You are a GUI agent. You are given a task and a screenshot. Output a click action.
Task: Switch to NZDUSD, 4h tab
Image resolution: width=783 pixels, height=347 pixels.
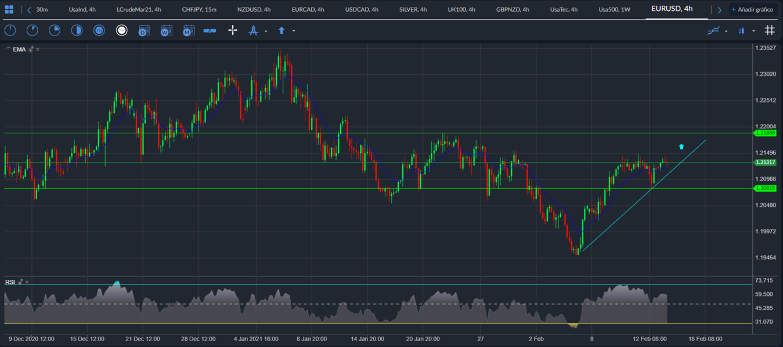coord(254,9)
